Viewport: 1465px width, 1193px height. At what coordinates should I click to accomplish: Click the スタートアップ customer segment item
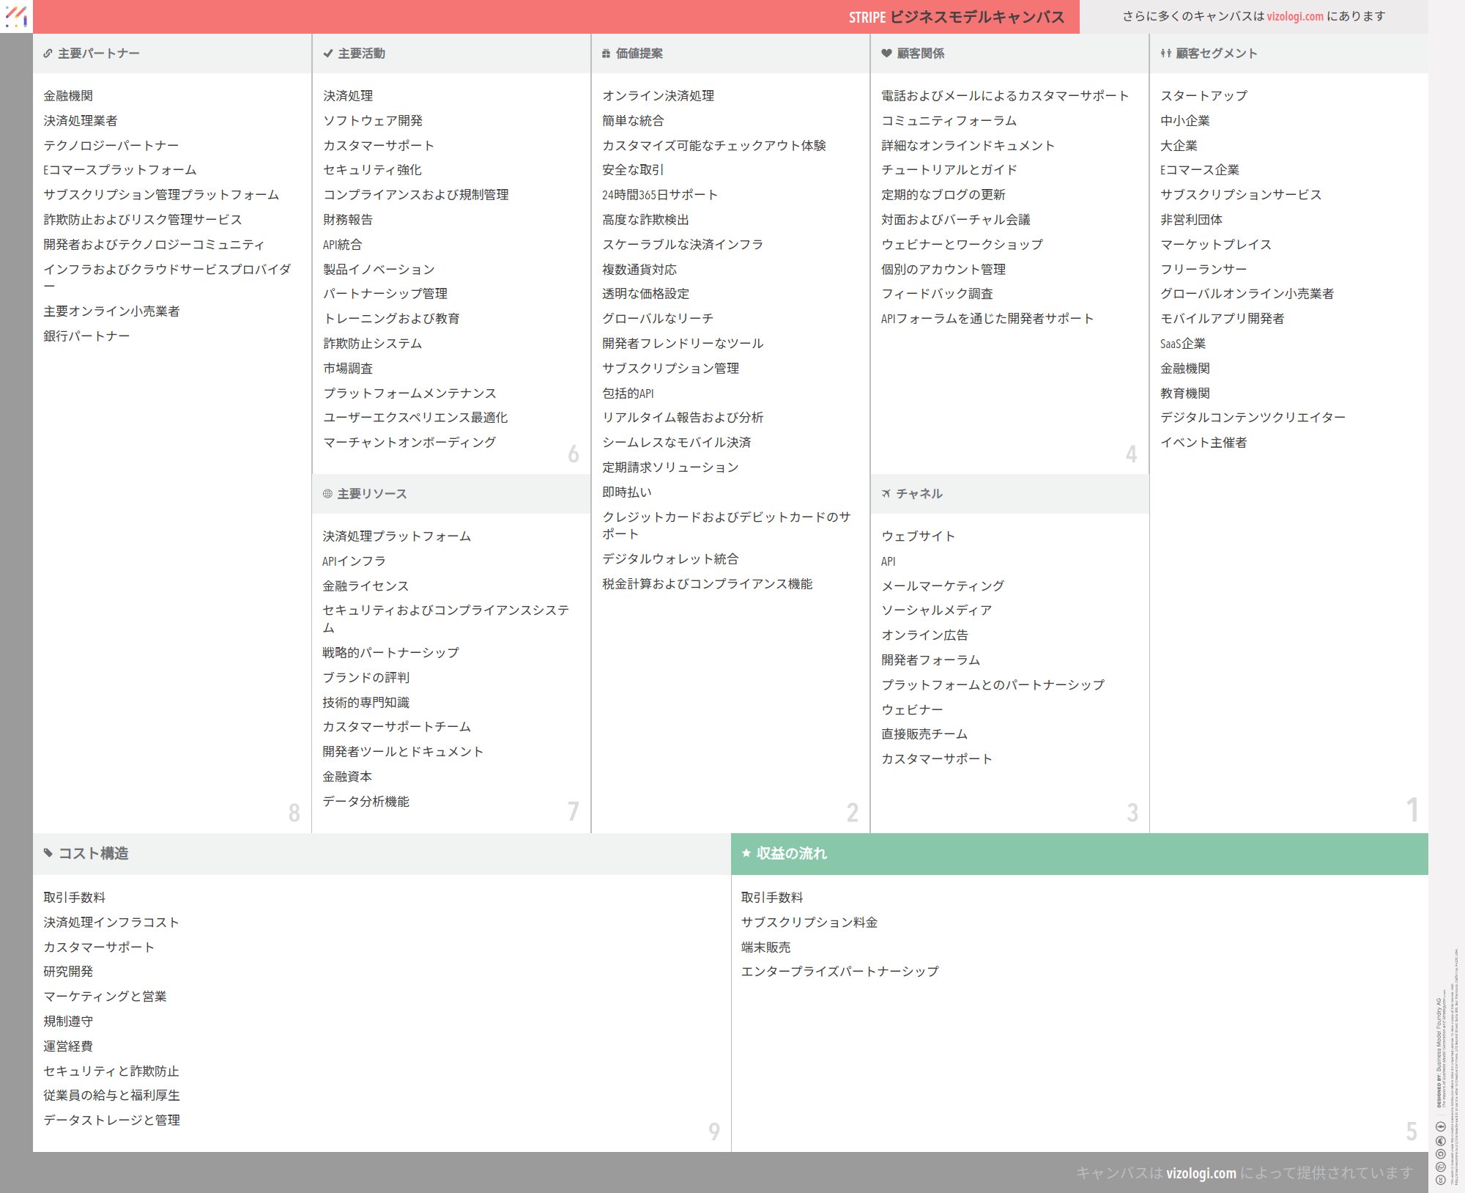pos(1203,96)
